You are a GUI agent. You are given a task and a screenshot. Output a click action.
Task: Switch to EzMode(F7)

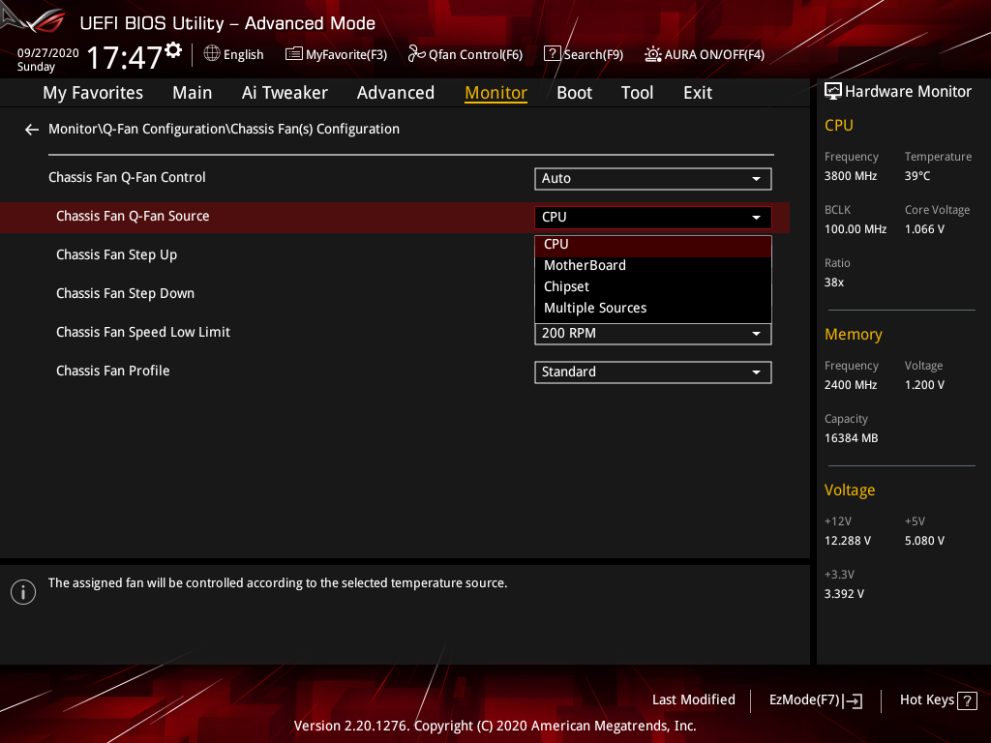(815, 700)
